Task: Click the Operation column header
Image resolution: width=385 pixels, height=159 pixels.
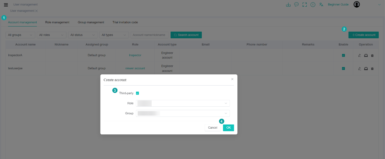Action: tap(366, 44)
